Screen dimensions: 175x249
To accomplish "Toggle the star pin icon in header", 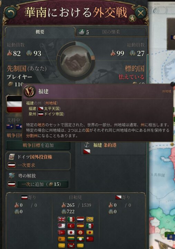I will click(x=132, y=19).
